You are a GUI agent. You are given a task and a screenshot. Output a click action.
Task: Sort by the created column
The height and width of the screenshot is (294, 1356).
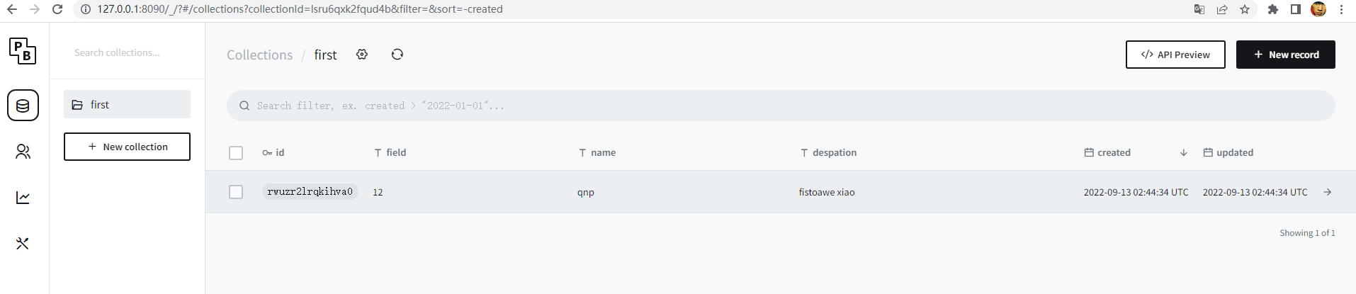click(x=1135, y=152)
